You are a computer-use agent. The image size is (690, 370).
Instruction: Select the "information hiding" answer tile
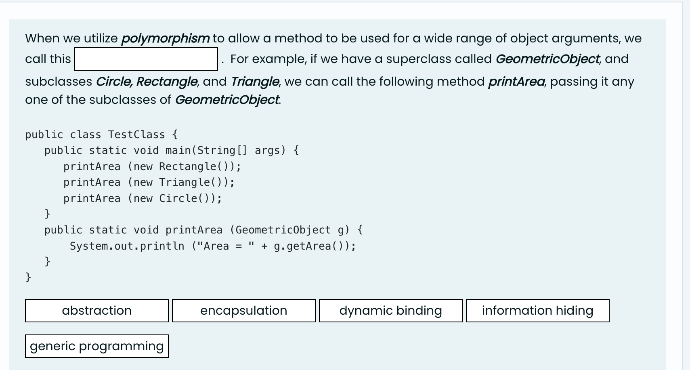coord(538,311)
